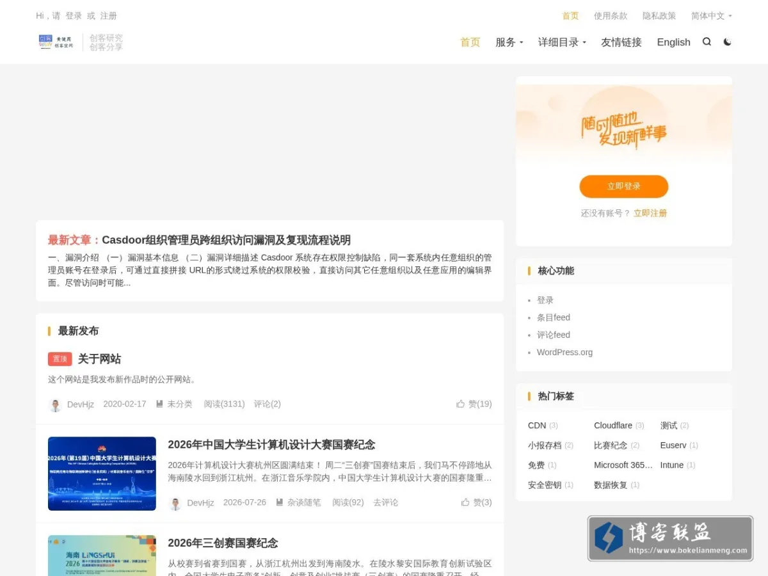Click the orange 立即登录 button
The image size is (768, 576).
(624, 186)
